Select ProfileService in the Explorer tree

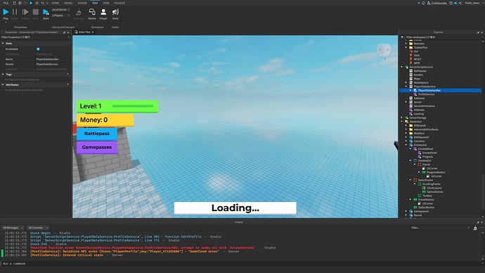[x=426, y=94]
